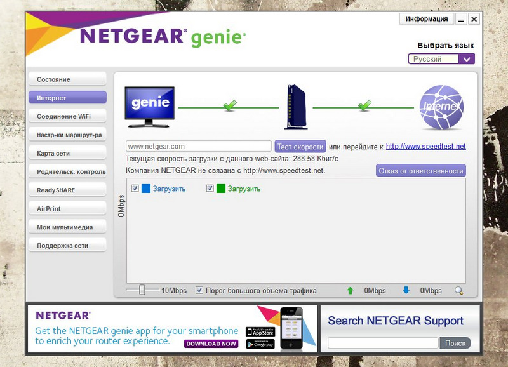Click the Информация button
This screenshot has width=508, height=367.
tap(427, 19)
